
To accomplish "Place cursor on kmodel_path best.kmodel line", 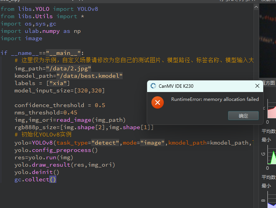I will pos(68,76).
